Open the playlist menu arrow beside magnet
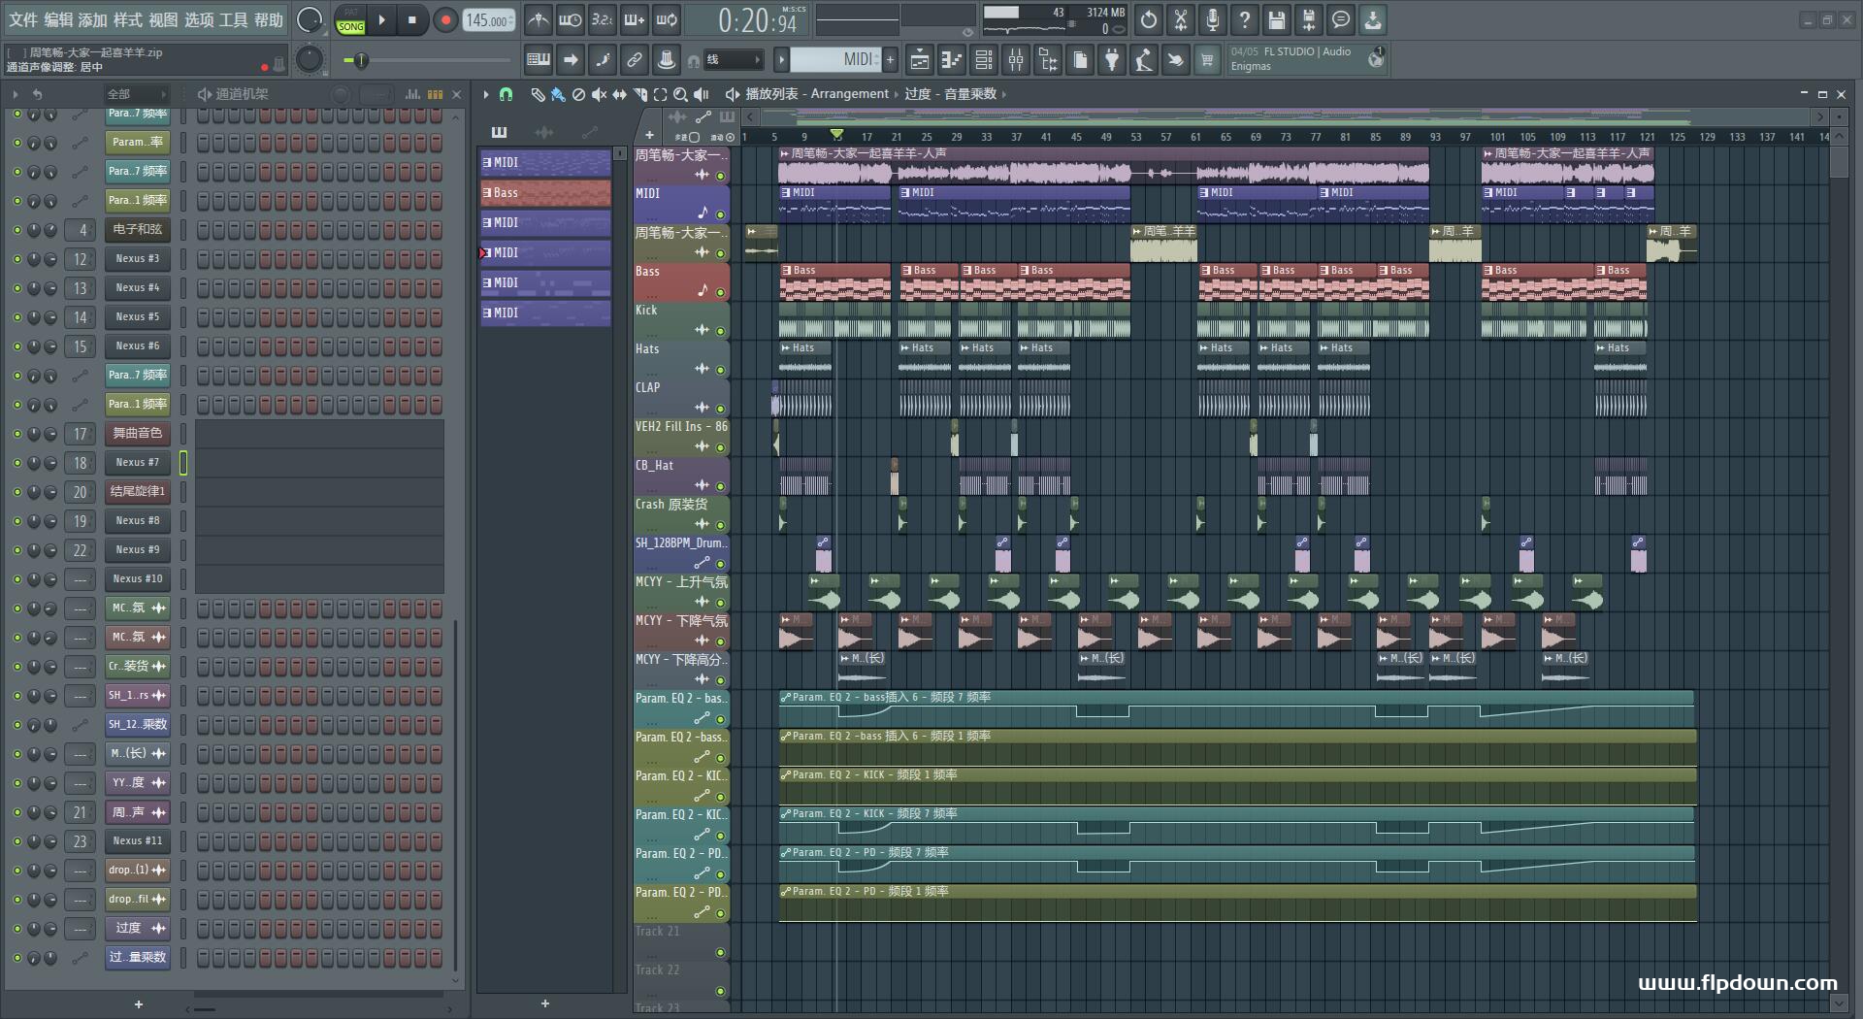This screenshot has height=1019, width=1863. tap(486, 94)
